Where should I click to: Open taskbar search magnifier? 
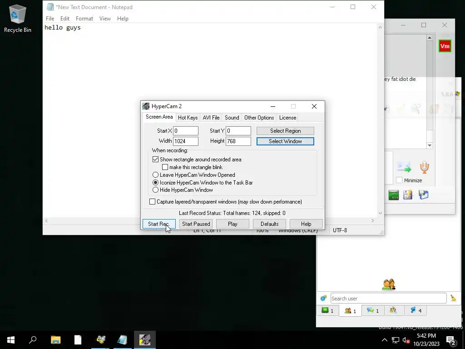(33, 340)
